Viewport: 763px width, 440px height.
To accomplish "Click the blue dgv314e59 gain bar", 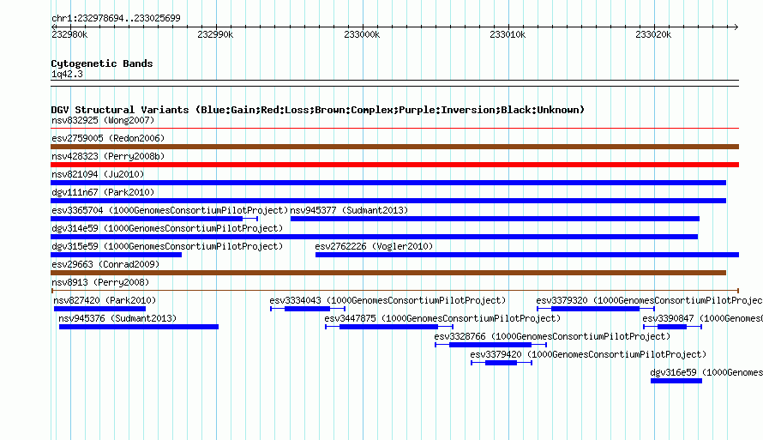I will click(374, 237).
